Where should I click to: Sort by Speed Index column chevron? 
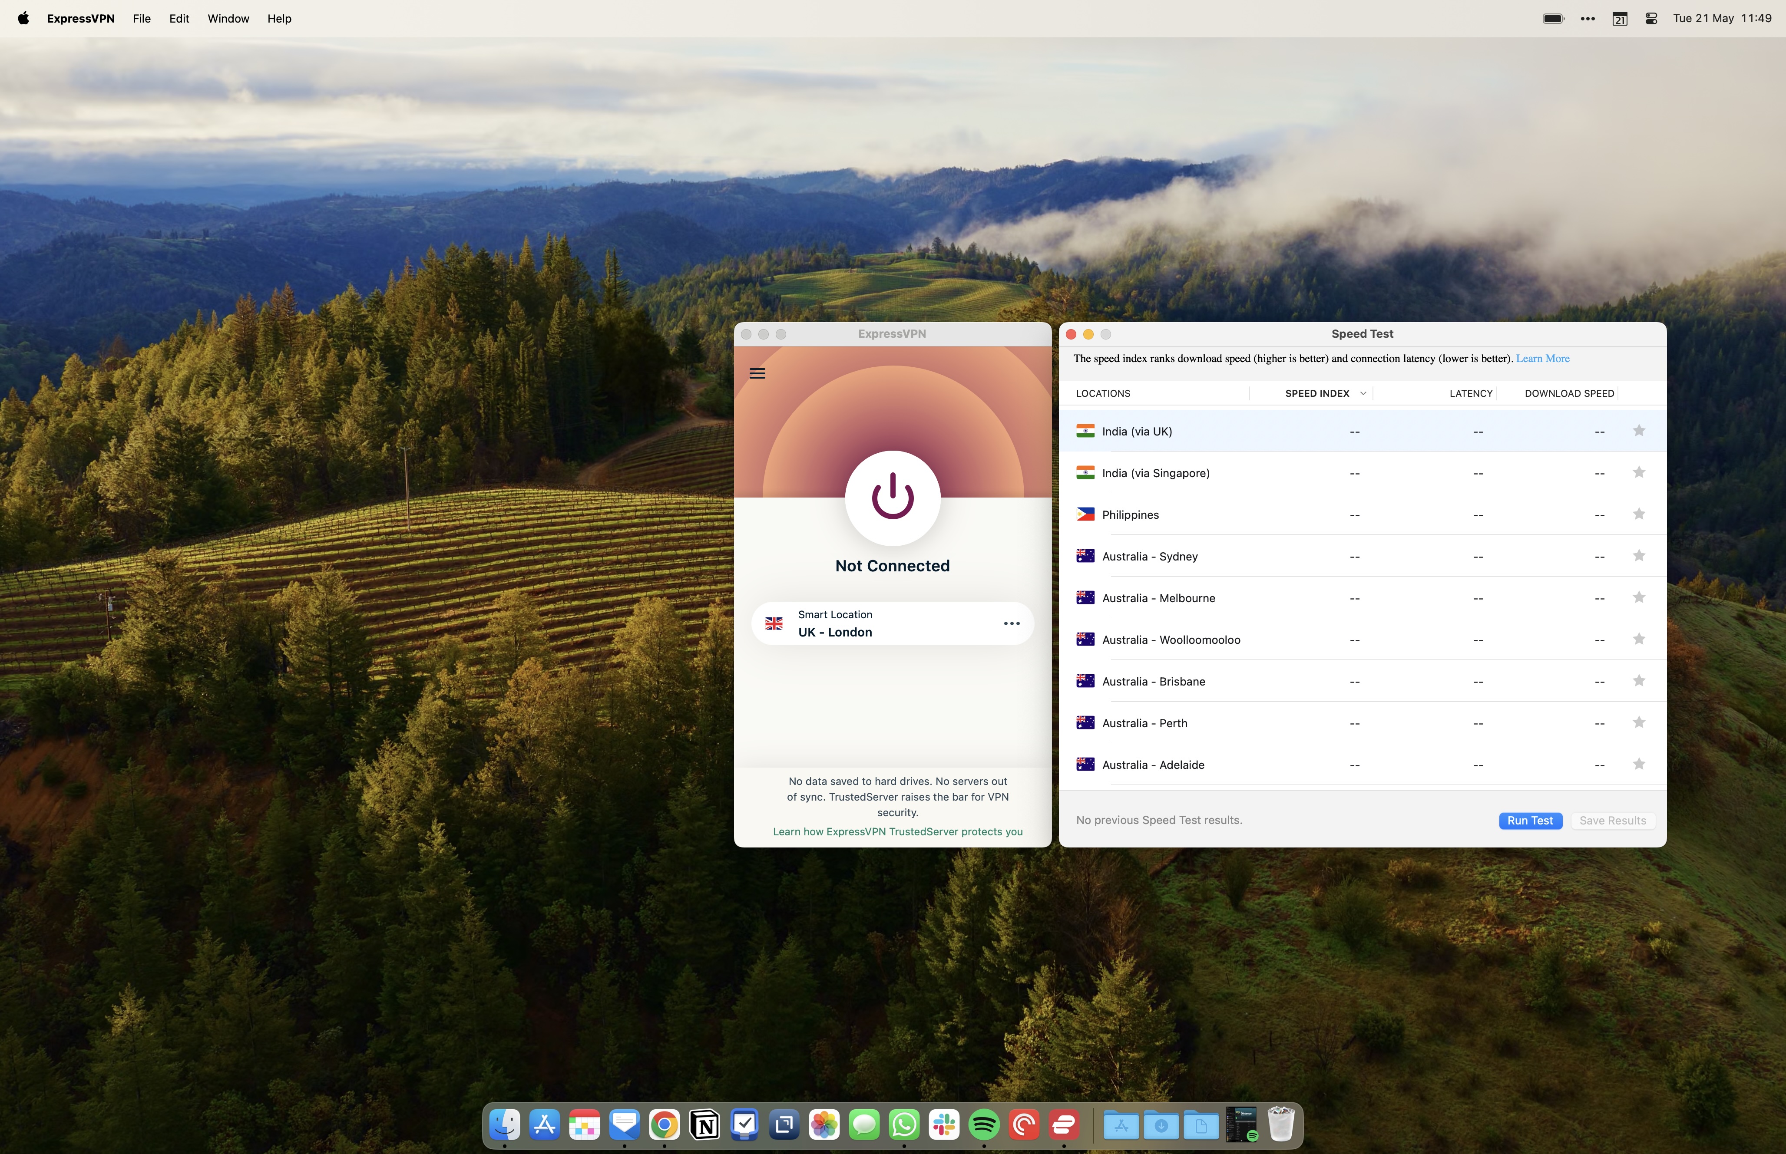1363,393
